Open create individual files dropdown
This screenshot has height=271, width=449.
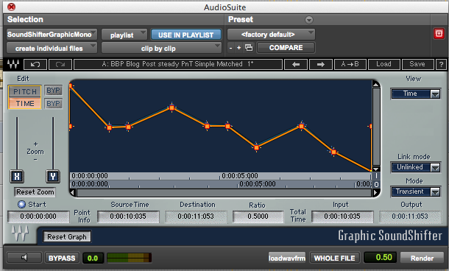52,48
